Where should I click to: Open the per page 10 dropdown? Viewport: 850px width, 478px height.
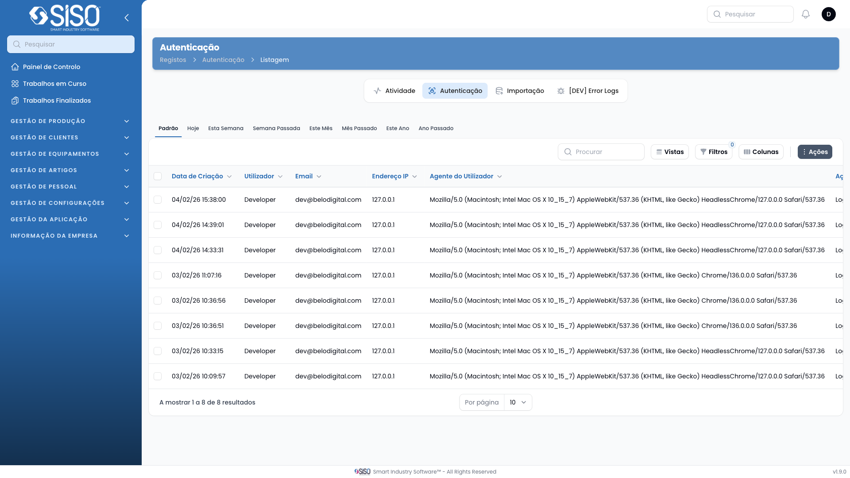[518, 402]
